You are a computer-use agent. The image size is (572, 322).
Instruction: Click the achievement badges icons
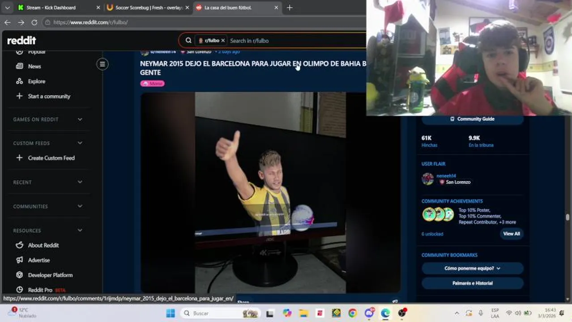[438, 214]
